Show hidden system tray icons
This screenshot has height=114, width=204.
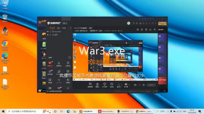pyautogui.click(x=168, y=111)
